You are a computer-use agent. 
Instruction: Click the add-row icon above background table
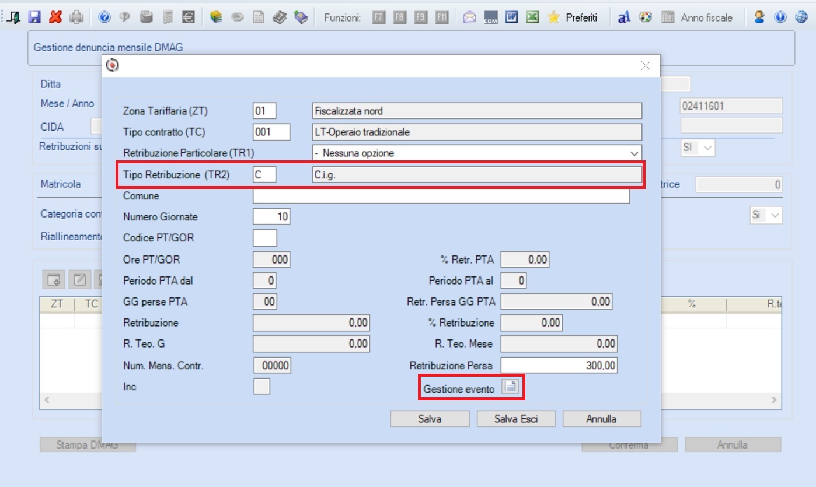pos(54,280)
